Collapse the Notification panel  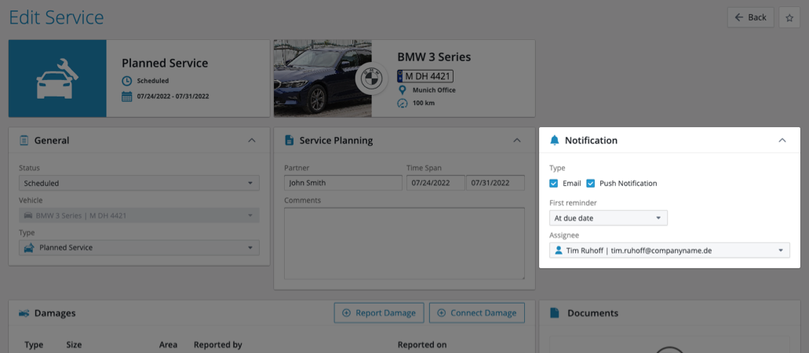click(x=782, y=140)
